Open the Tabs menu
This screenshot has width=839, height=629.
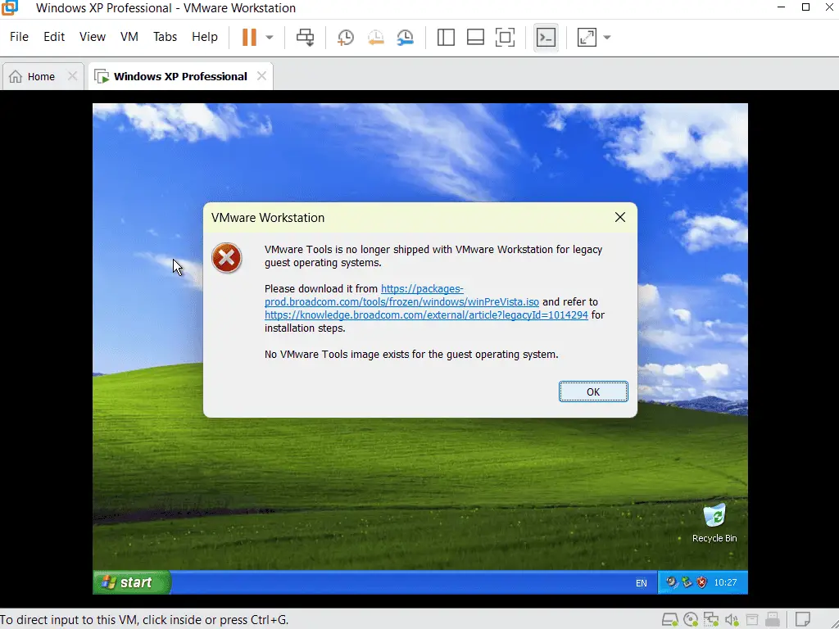[165, 37]
